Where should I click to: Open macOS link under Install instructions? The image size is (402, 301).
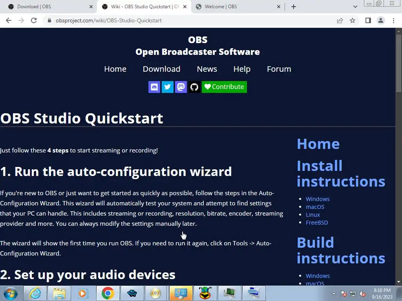(x=315, y=207)
